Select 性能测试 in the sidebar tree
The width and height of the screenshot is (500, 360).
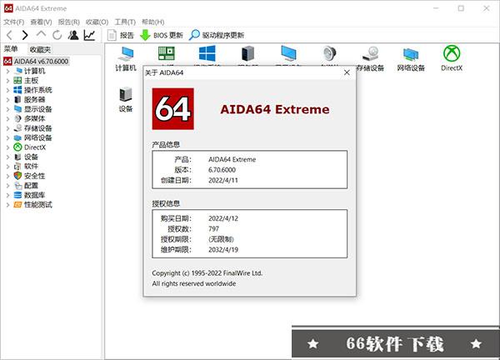click(38, 205)
